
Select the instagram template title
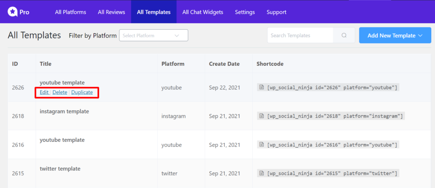click(x=65, y=111)
